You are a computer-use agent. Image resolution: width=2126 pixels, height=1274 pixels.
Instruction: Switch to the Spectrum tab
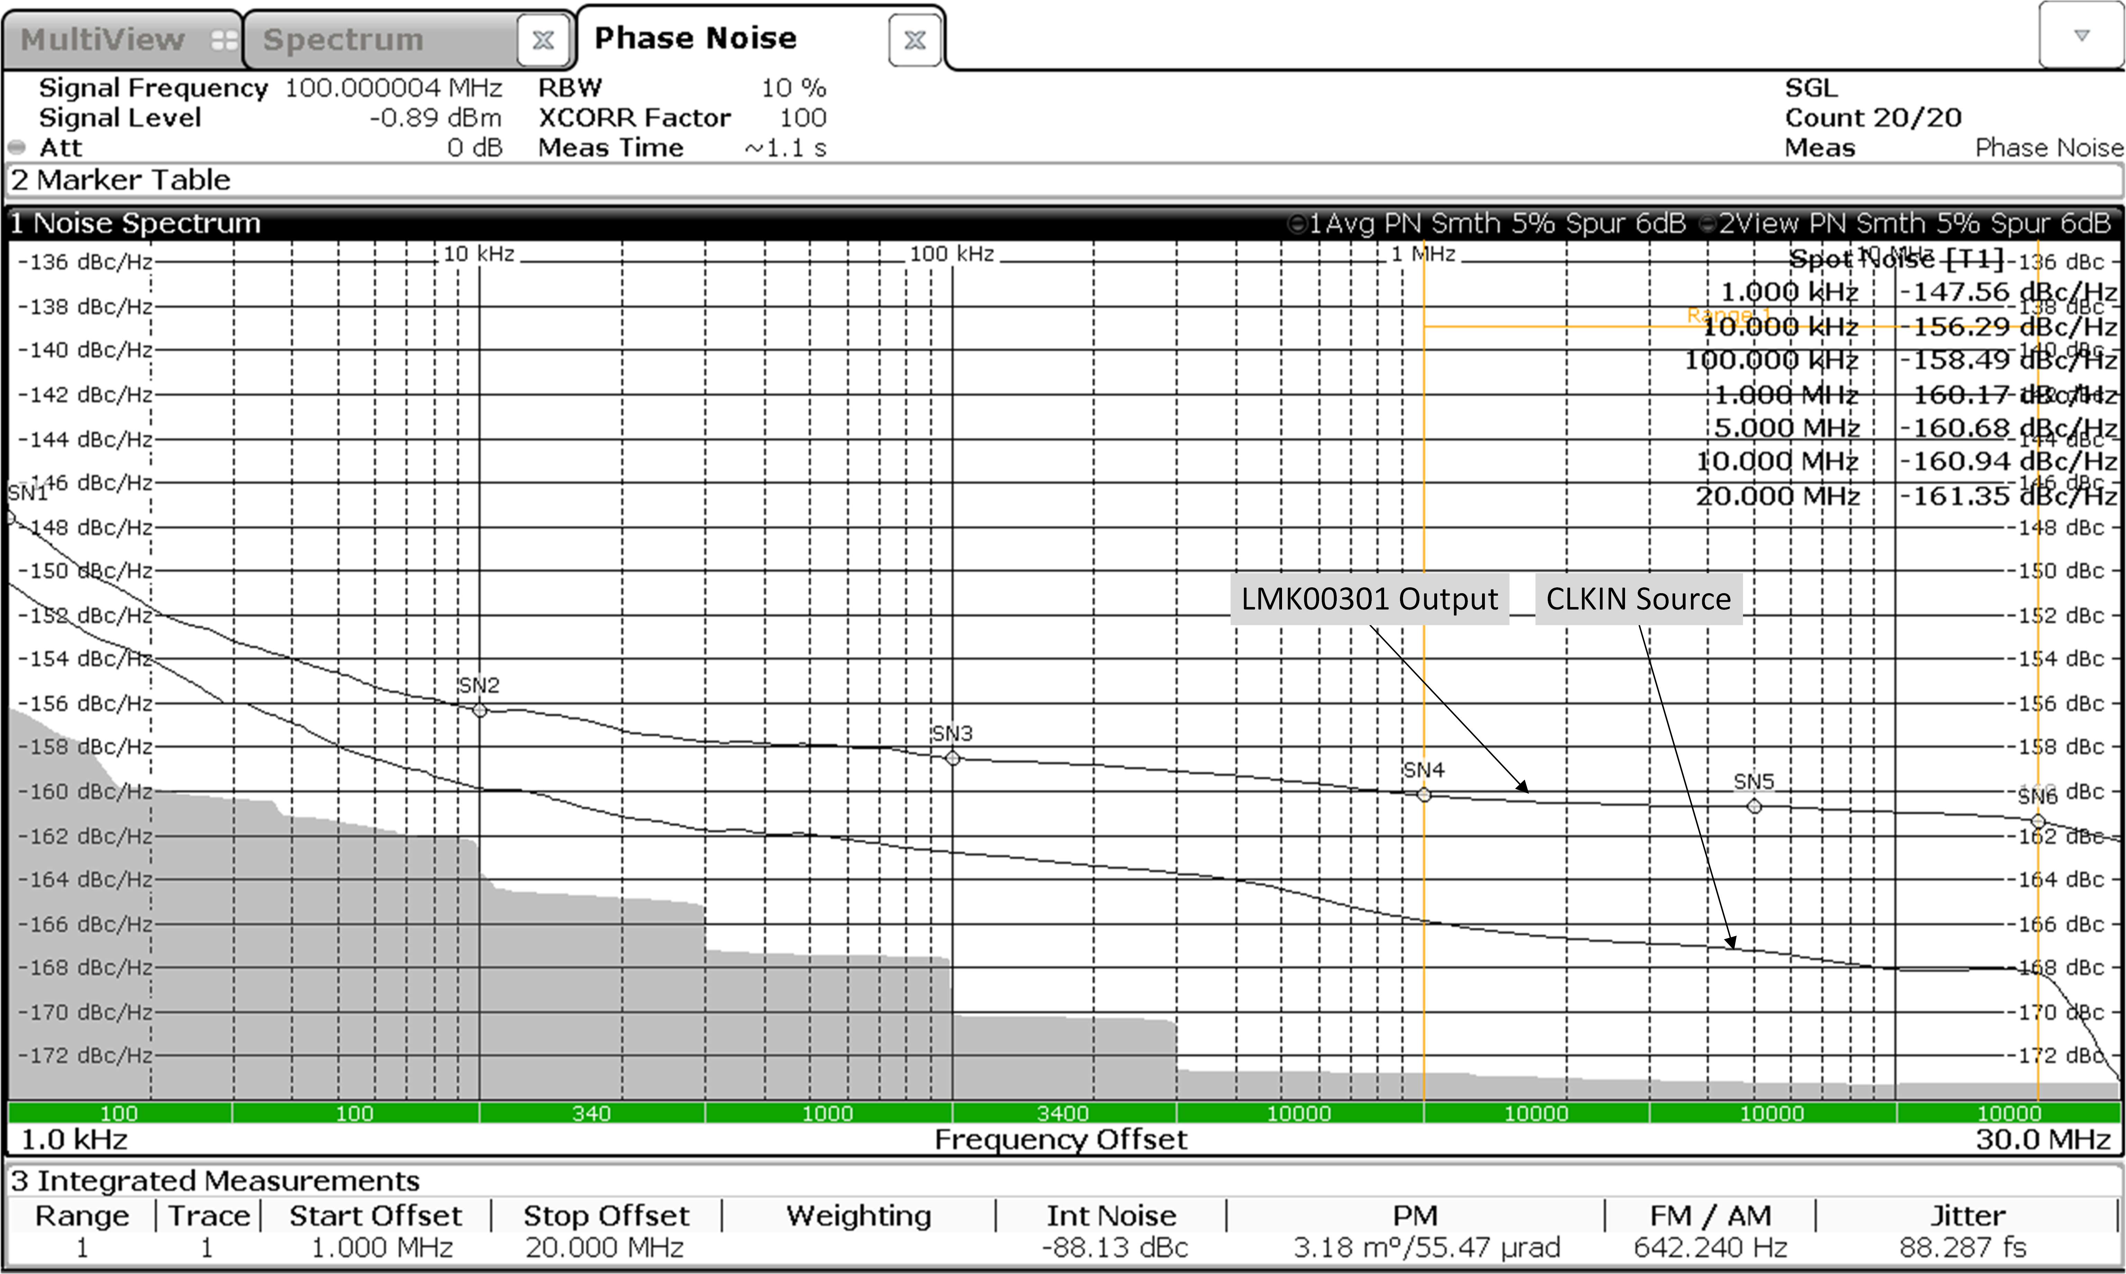[343, 39]
